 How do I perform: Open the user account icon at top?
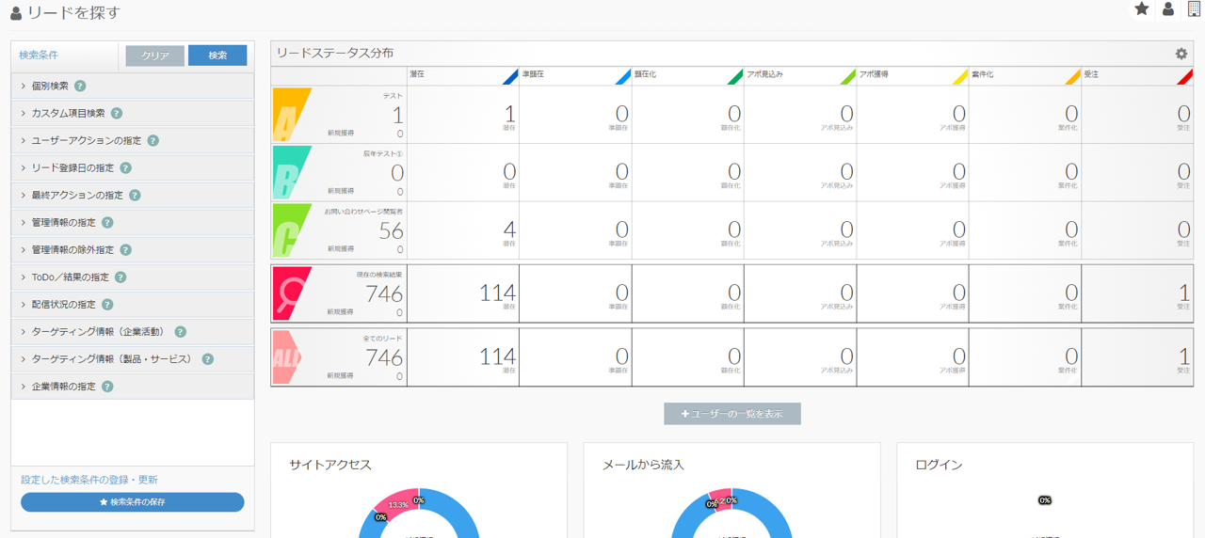(x=1168, y=9)
